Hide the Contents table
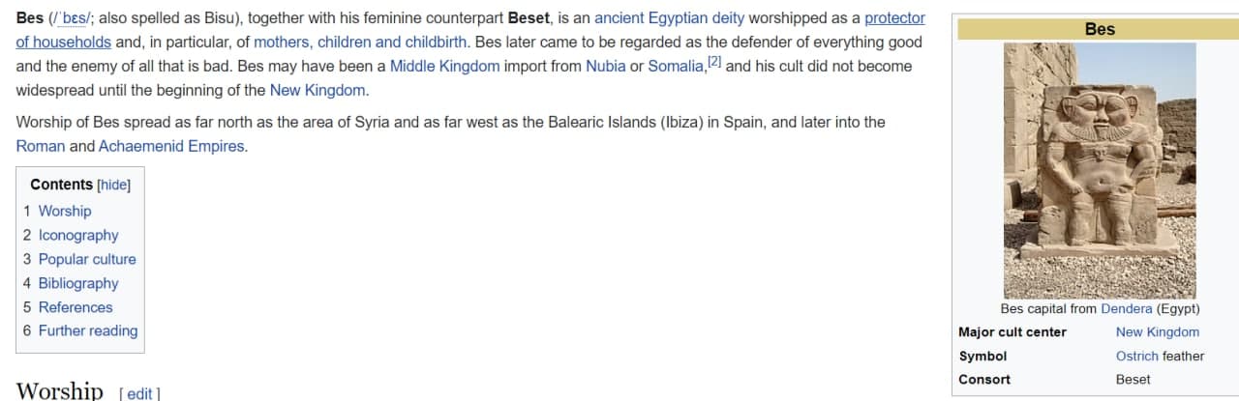 click(114, 185)
